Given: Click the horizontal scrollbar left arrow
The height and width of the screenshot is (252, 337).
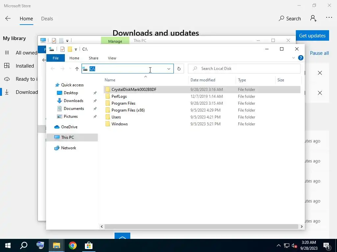Looking at the screenshot, I should click(102, 226).
